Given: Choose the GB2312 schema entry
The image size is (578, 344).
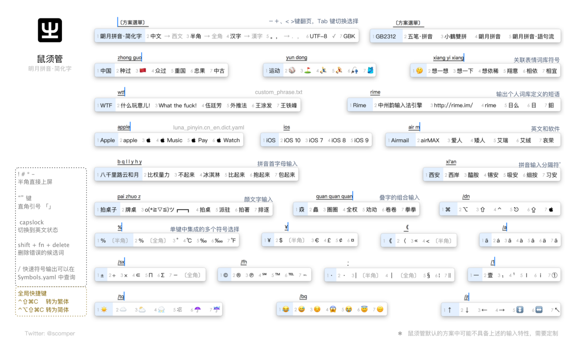Looking at the screenshot, I should pyautogui.click(x=386, y=36).
